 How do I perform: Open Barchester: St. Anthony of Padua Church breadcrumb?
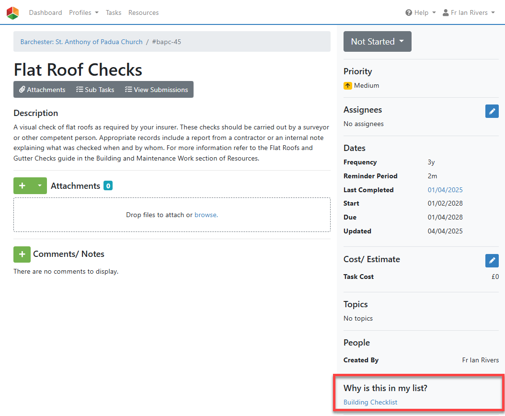[81, 42]
